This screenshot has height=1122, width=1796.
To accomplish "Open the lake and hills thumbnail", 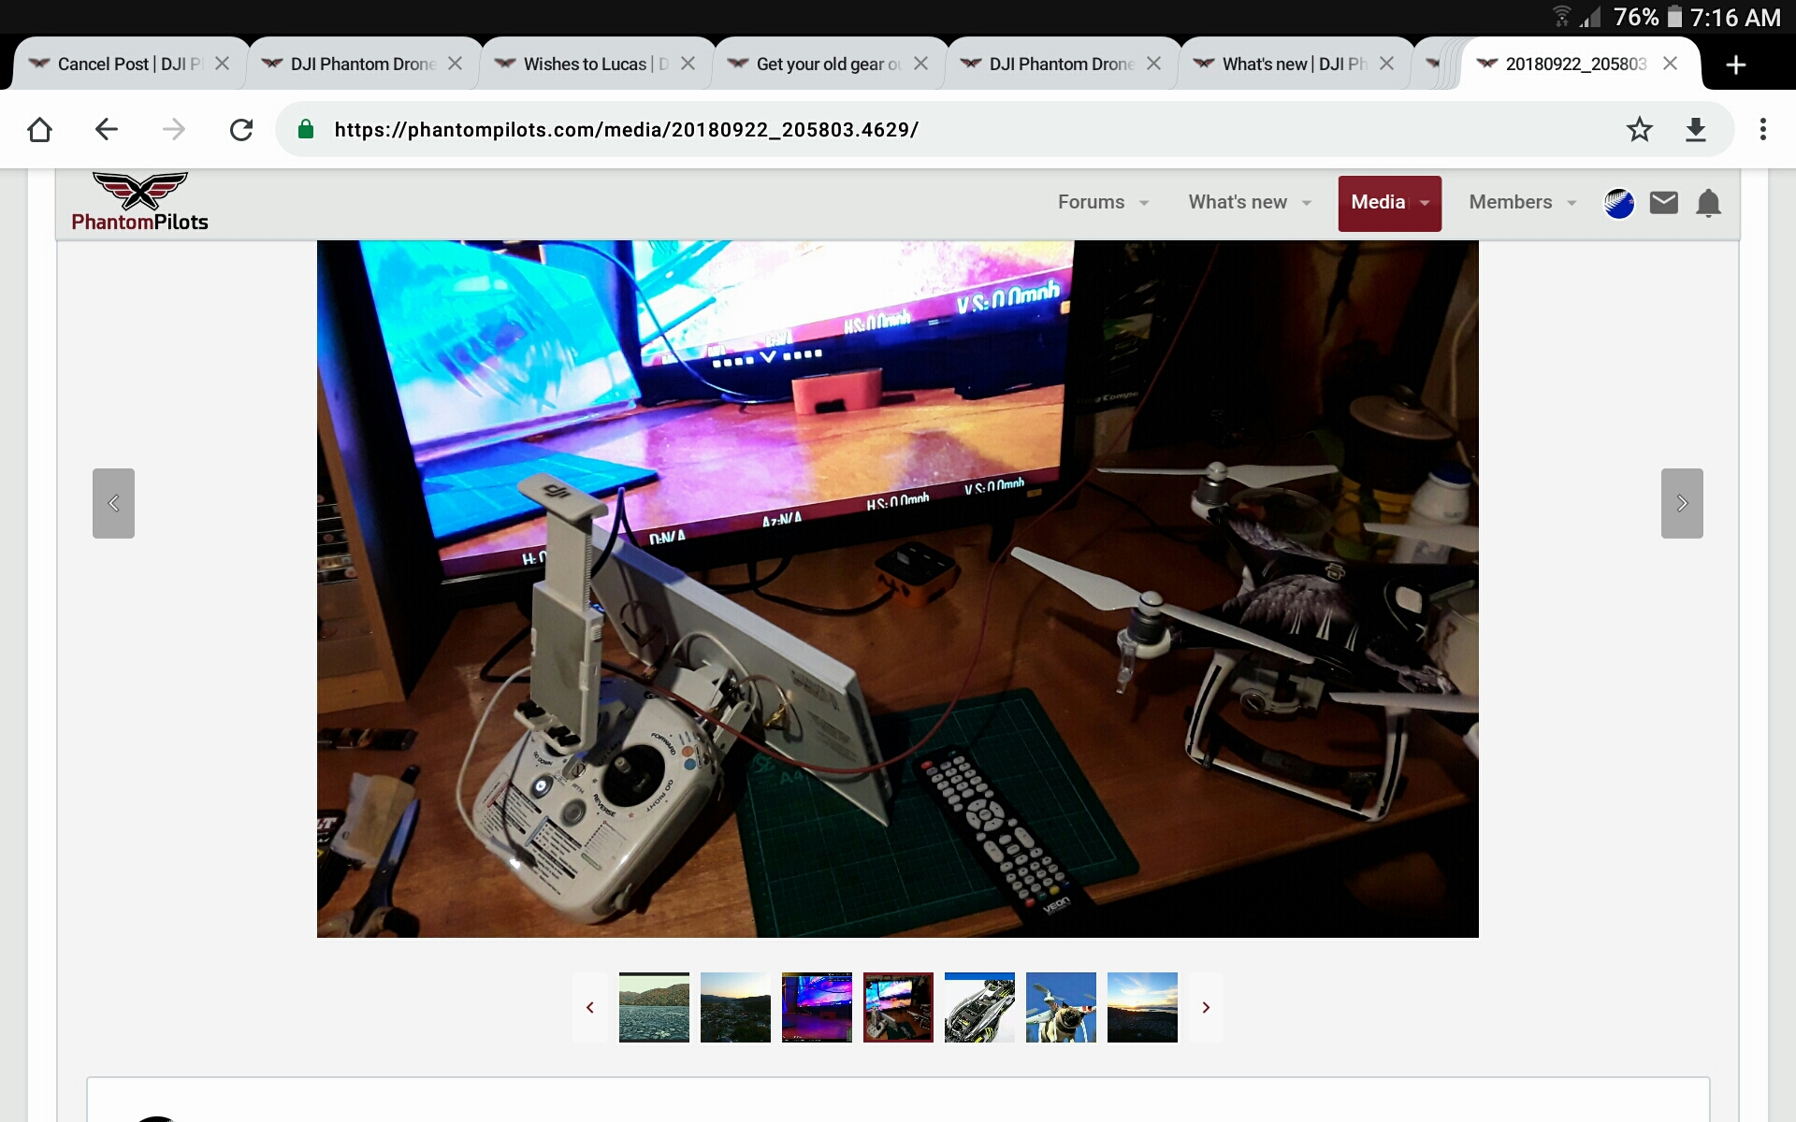I will pos(654,1007).
